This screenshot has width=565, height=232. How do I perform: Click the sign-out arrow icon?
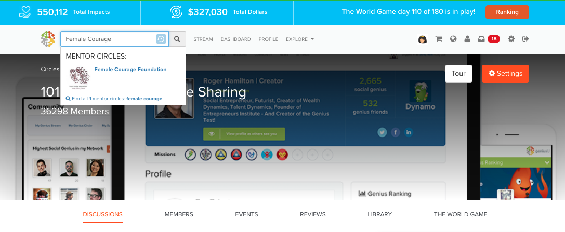(x=525, y=39)
